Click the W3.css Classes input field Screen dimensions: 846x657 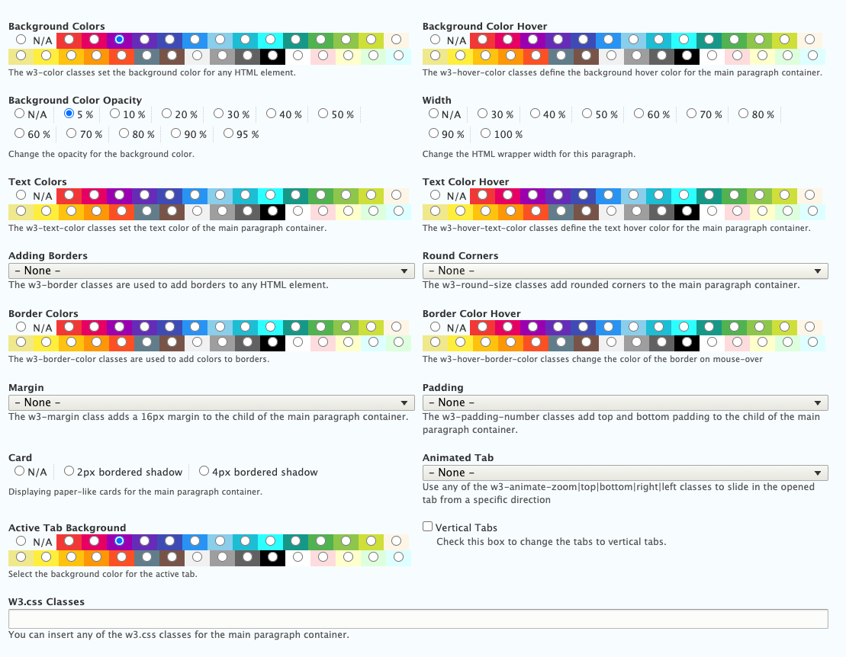[x=418, y=619]
